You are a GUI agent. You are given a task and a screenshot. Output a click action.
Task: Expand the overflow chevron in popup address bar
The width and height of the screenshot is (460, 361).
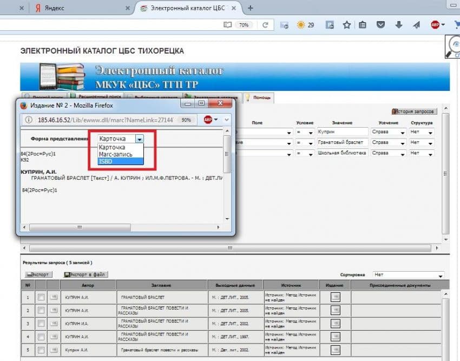coord(226,120)
